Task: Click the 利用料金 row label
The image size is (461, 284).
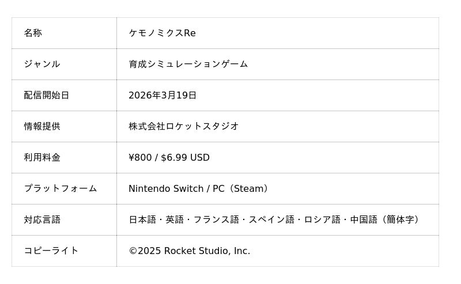Action: [41, 158]
